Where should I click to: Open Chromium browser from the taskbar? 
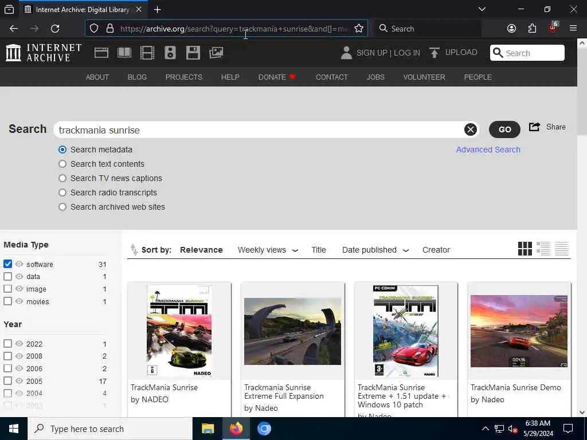[264, 429]
